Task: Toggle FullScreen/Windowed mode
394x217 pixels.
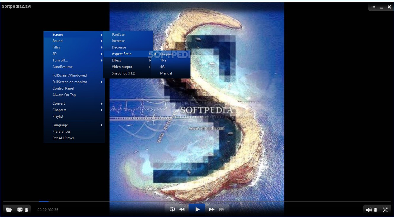Action: tap(74, 75)
